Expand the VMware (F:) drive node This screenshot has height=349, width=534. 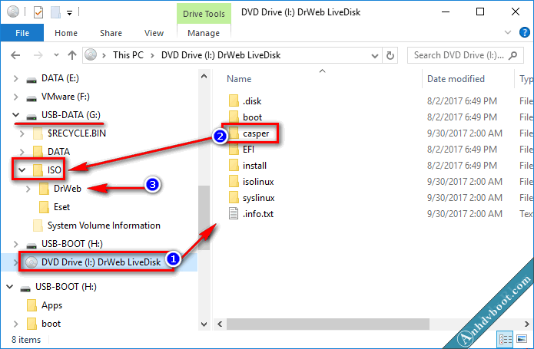[15, 97]
